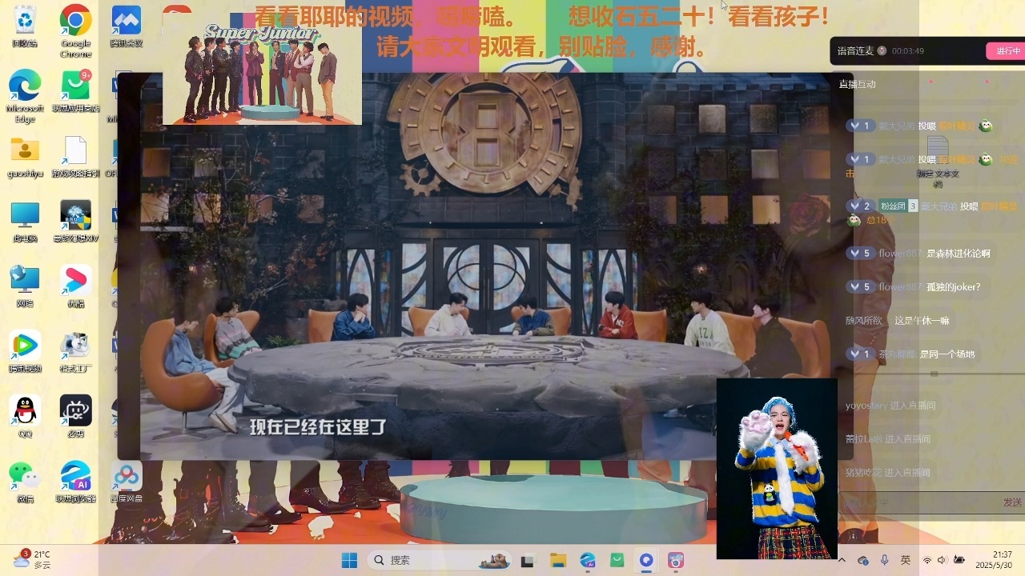Launch the WeChat desktop shortcut

pyautogui.click(x=25, y=482)
